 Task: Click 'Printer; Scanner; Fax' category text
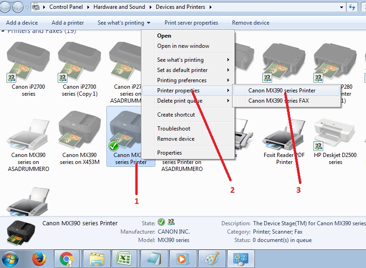click(x=278, y=232)
